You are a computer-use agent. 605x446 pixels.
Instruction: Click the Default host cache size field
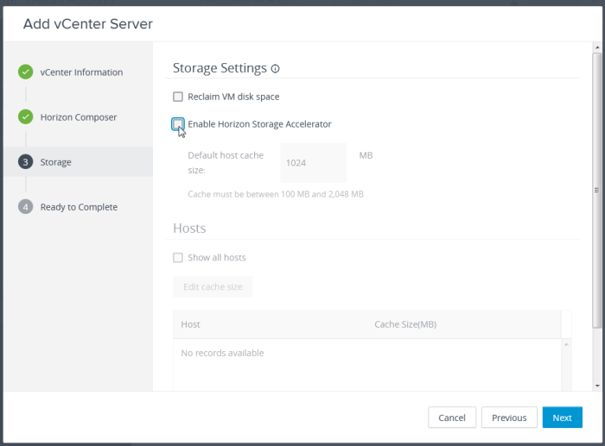tap(313, 162)
